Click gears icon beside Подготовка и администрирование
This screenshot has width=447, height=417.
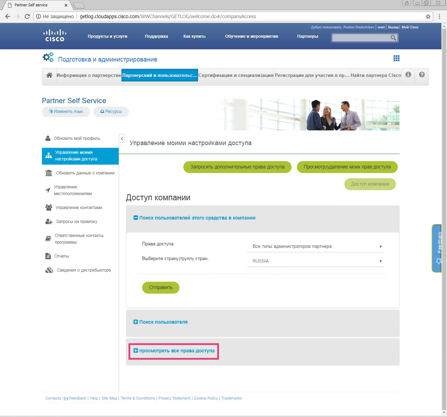tap(48, 57)
